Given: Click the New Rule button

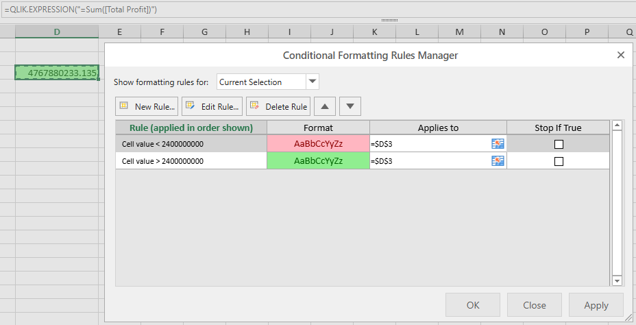Looking at the screenshot, I should [147, 106].
